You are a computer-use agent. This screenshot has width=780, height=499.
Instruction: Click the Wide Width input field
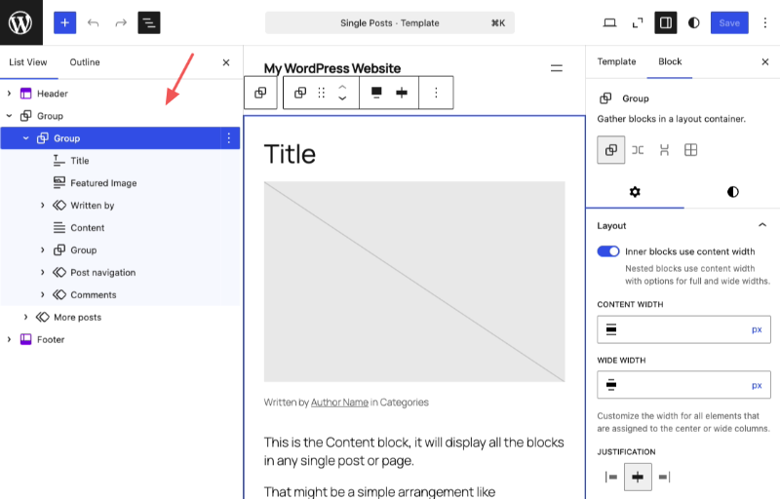683,385
